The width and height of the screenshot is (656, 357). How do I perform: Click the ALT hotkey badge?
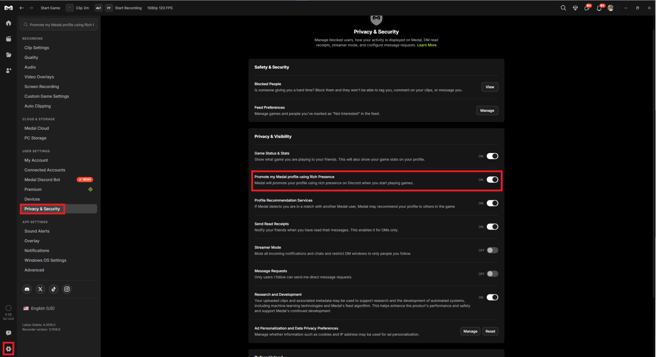click(x=98, y=8)
